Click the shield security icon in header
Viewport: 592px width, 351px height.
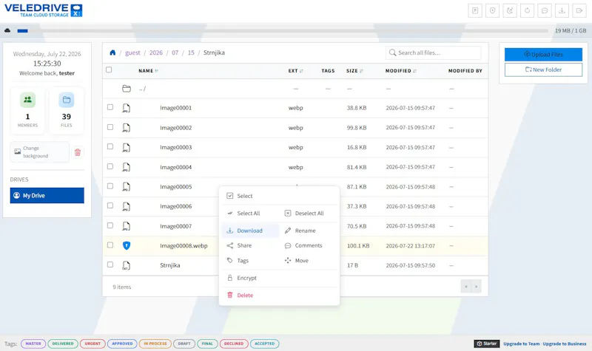pyautogui.click(x=492, y=10)
